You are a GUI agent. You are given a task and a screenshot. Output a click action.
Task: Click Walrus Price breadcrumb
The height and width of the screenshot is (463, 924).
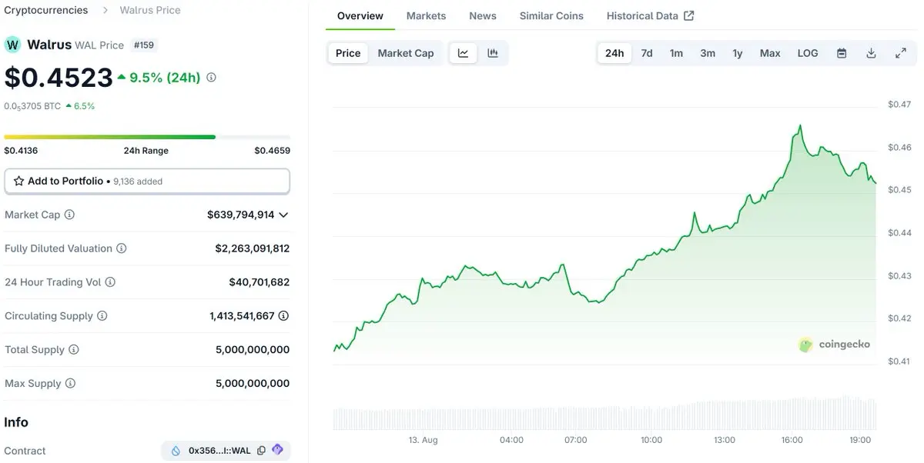(x=150, y=10)
